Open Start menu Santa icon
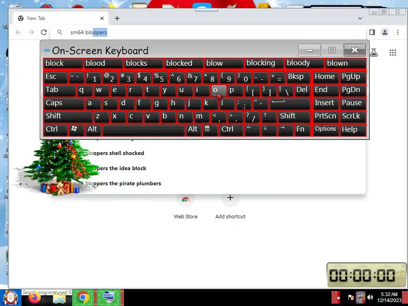 point(10,298)
